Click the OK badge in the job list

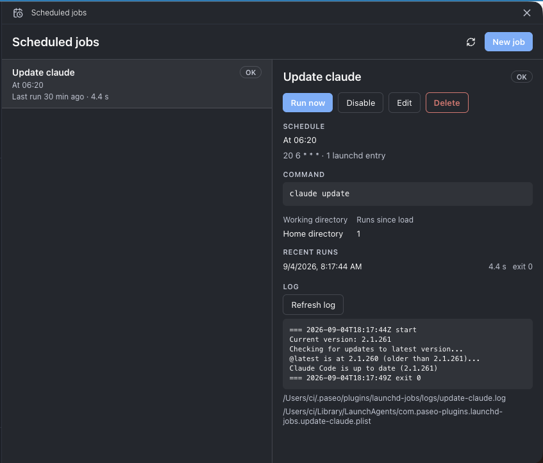tap(251, 72)
